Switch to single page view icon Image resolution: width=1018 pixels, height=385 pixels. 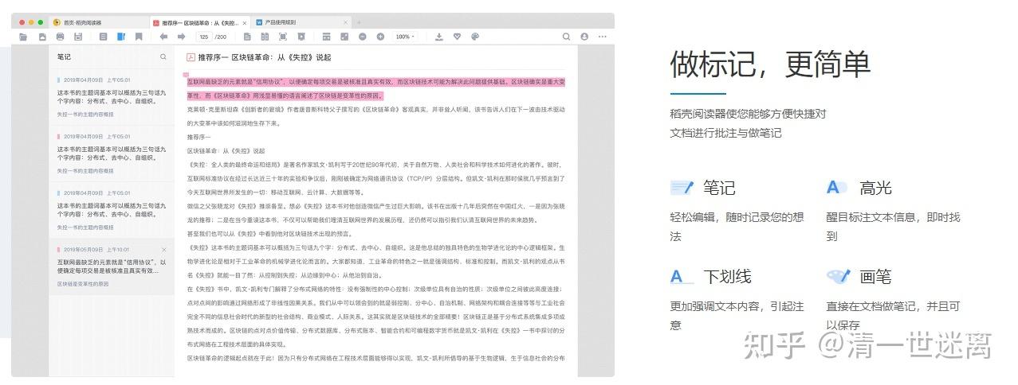pyautogui.click(x=246, y=37)
